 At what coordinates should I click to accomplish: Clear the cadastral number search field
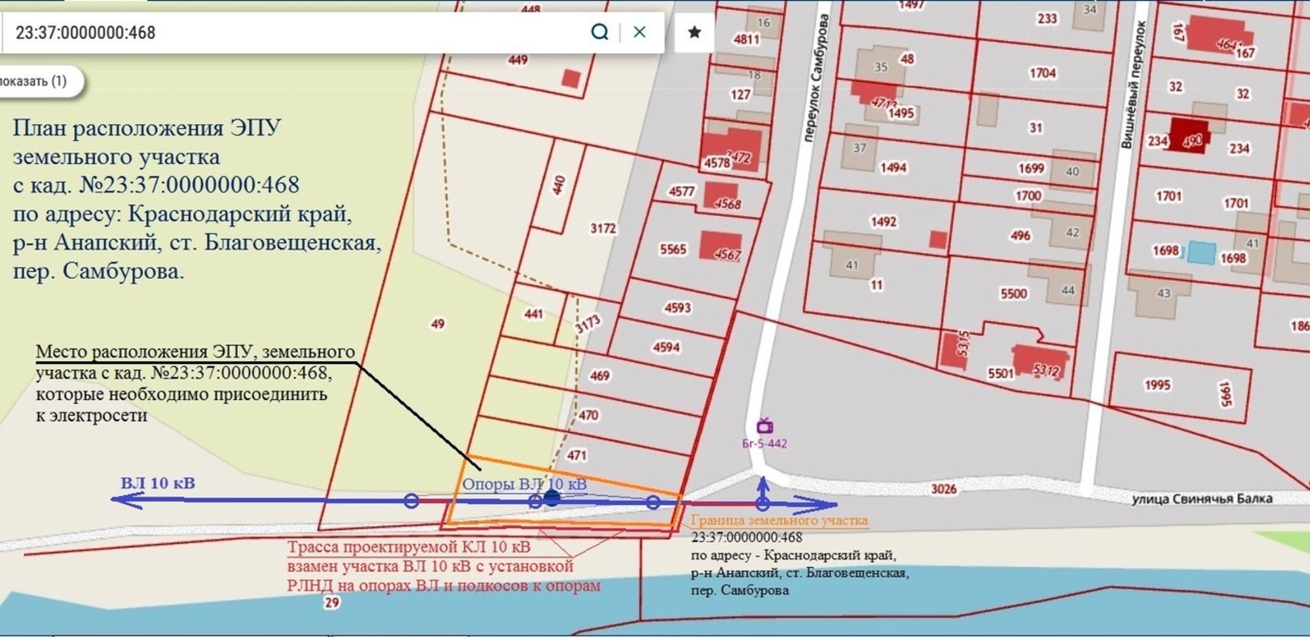pos(639,31)
